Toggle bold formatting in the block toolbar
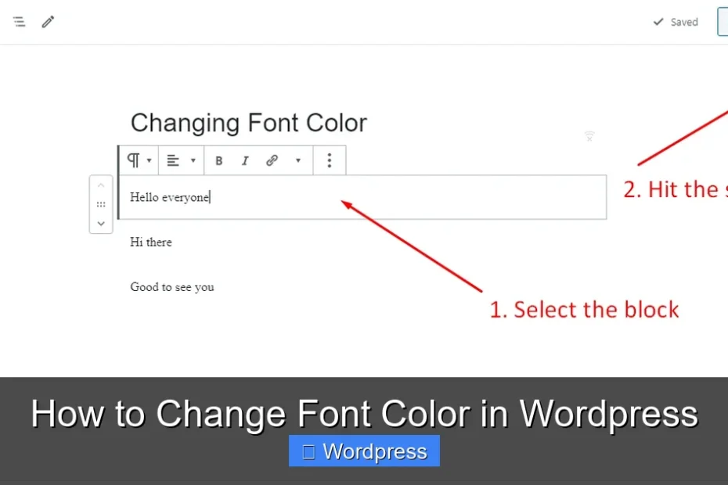 pyautogui.click(x=219, y=160)
